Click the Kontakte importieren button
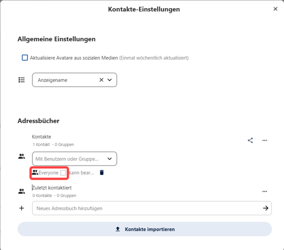The image size is (284, 250). [x=145, y=229]
